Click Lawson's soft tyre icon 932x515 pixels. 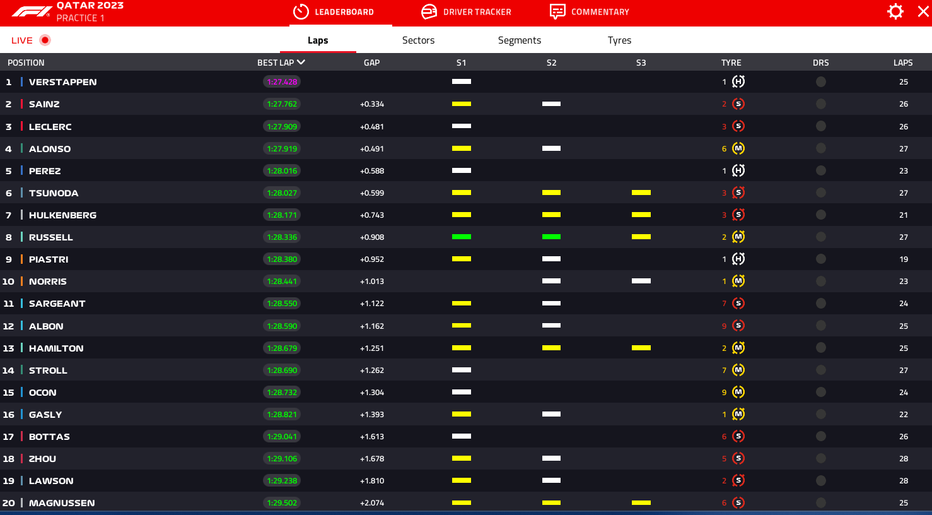click(x=738, y=480)
